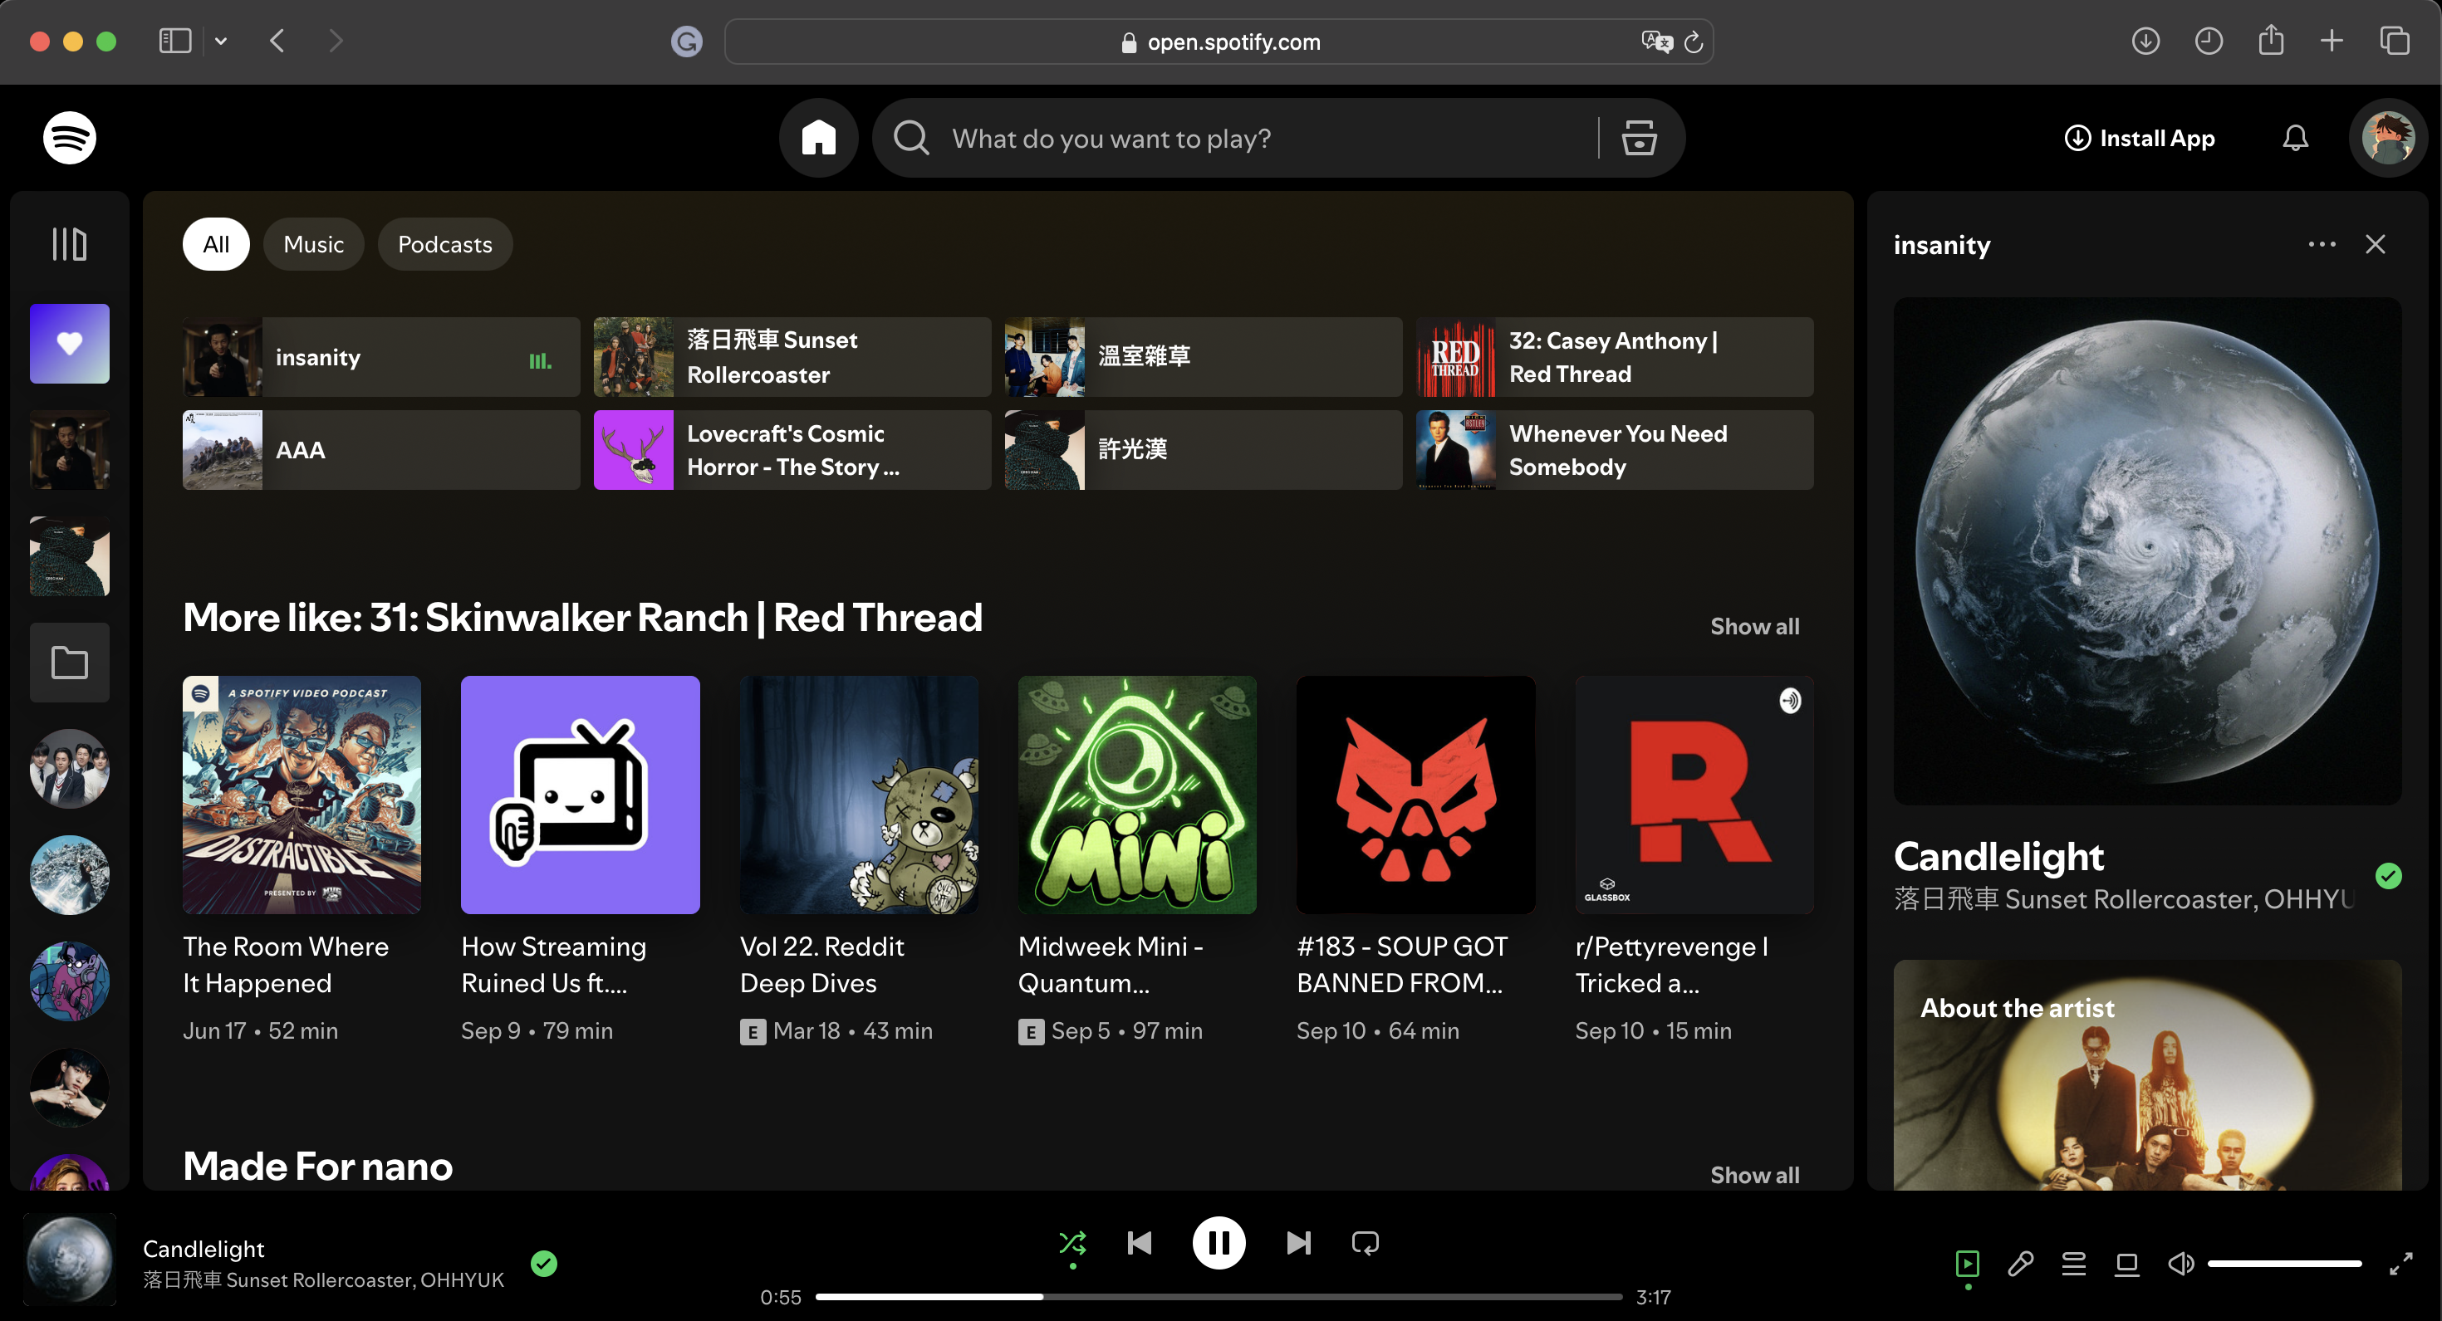
Task: Open the folder item in library sidebar
Action: 69,662
